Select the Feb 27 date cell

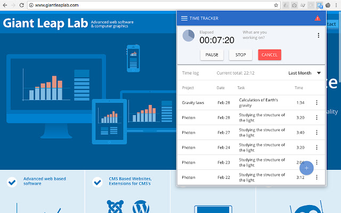click(x=224, y=133)
